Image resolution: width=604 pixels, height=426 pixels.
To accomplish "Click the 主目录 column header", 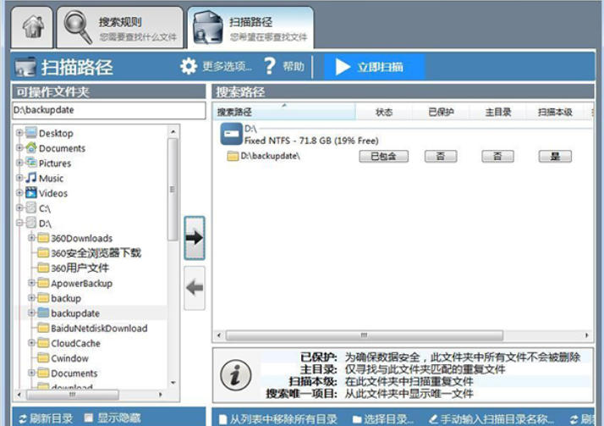I will coord(497,112).
